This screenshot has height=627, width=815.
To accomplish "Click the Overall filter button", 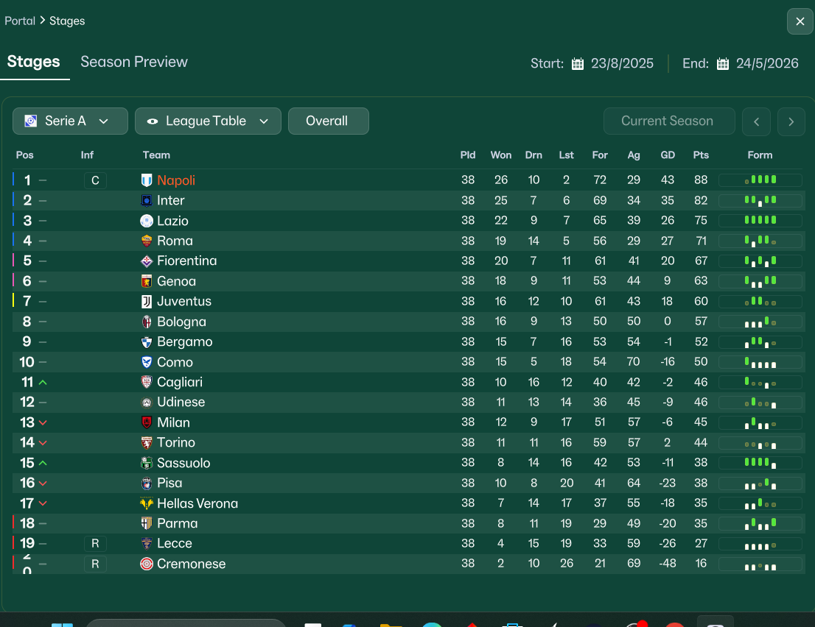I will [328, 121].
